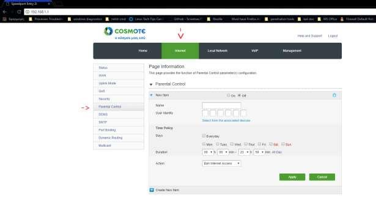Viewport: 376px width, 223px height.
Task: Open the Local Network tab
Action: pos(218,51)
